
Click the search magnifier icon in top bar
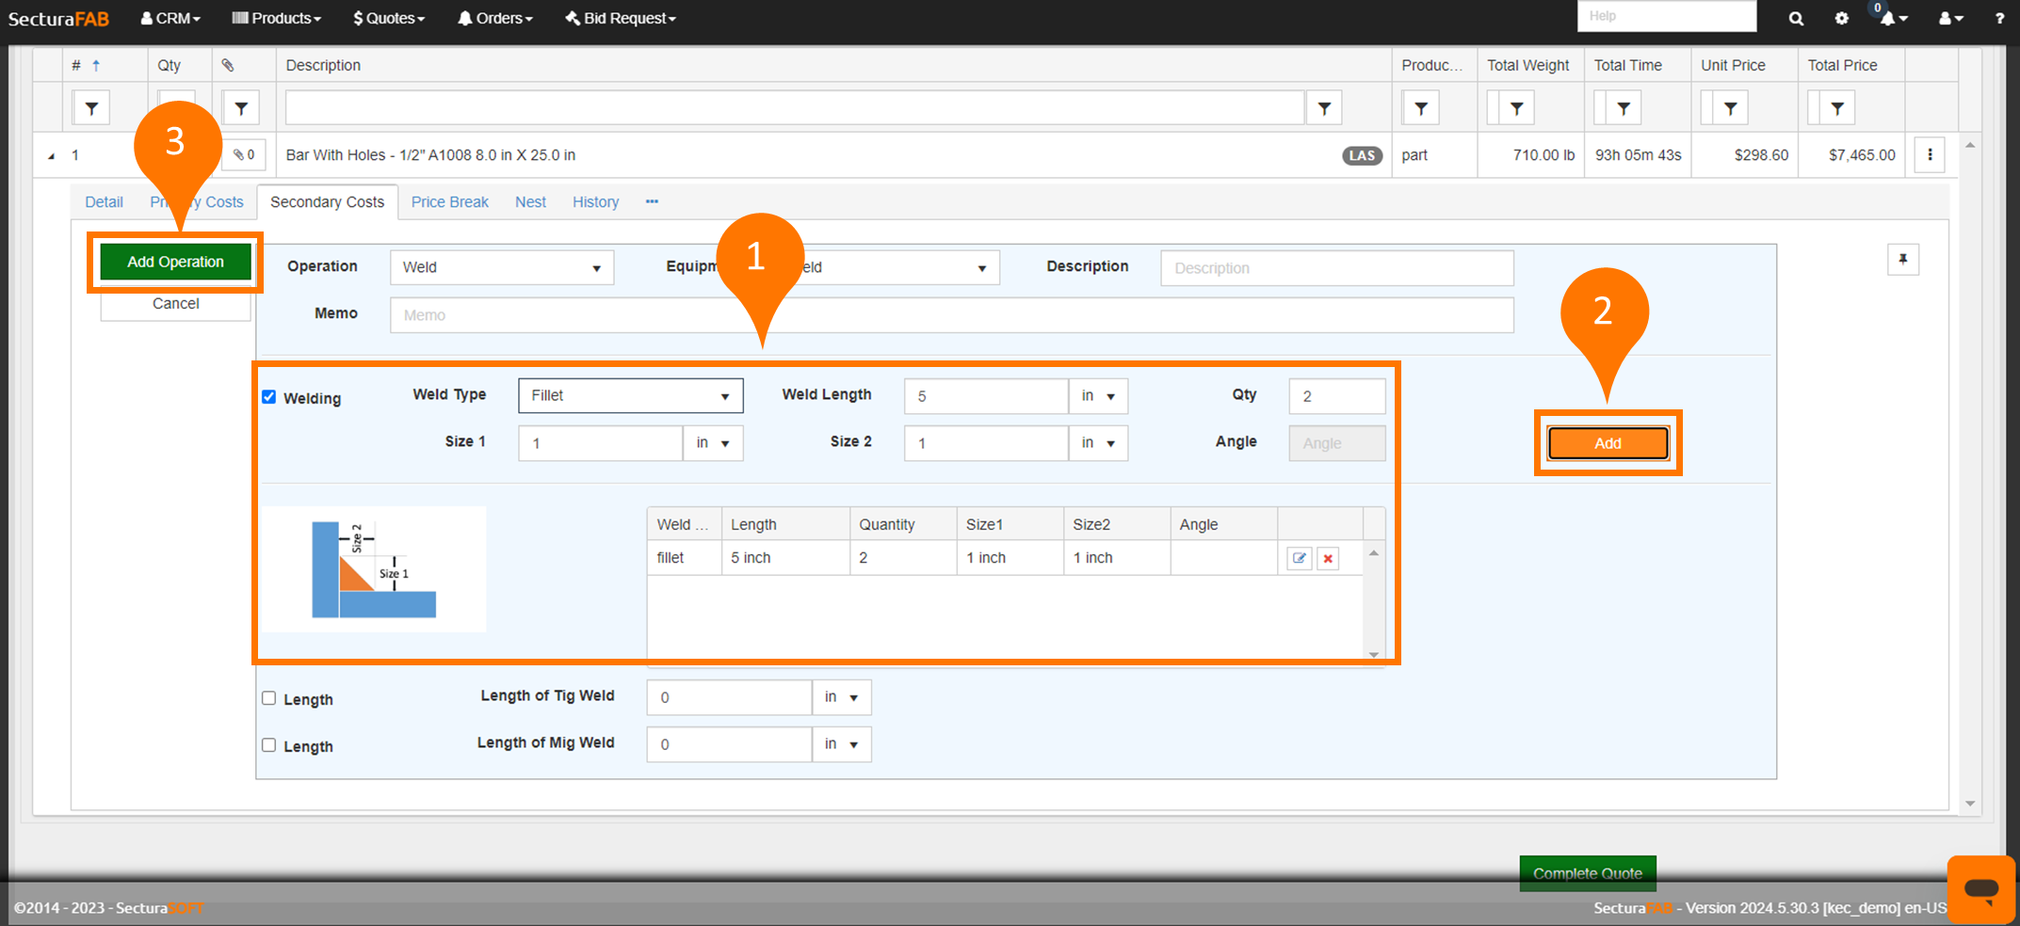[x=1796, y=19]
